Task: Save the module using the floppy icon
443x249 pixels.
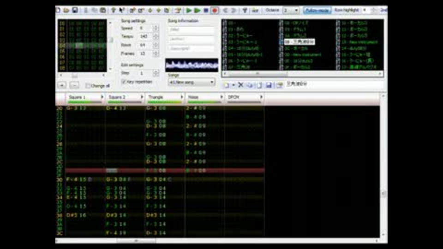Action: pyautogui.click(x=75, y=11)
